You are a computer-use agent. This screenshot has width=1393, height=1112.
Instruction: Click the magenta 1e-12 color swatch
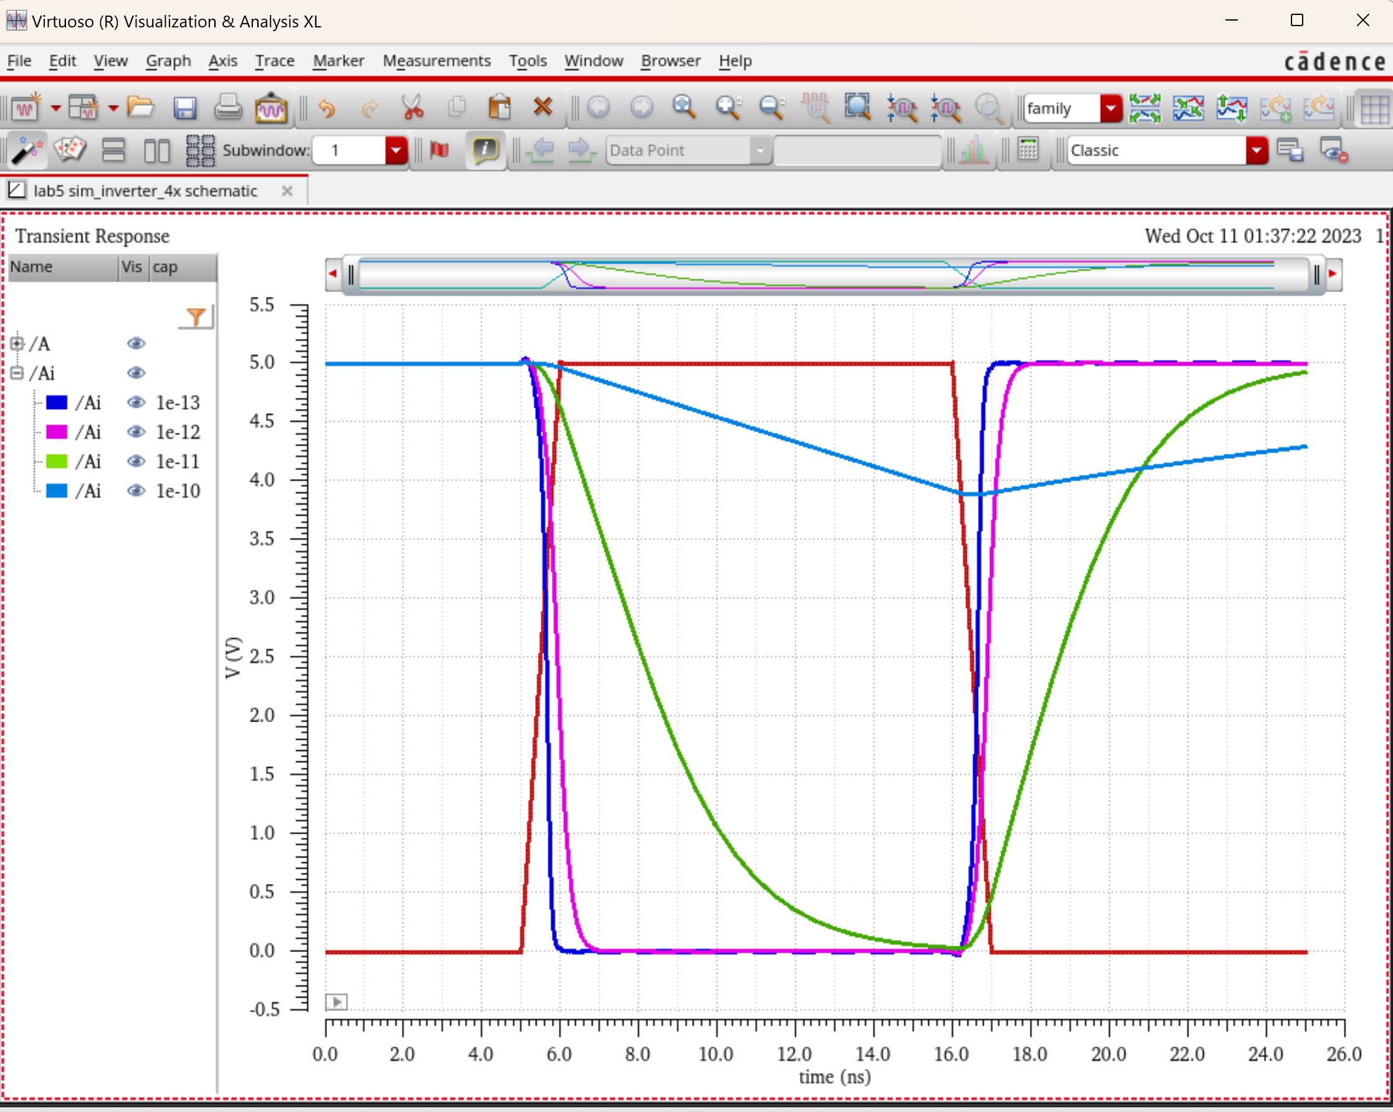coord(57,432)
